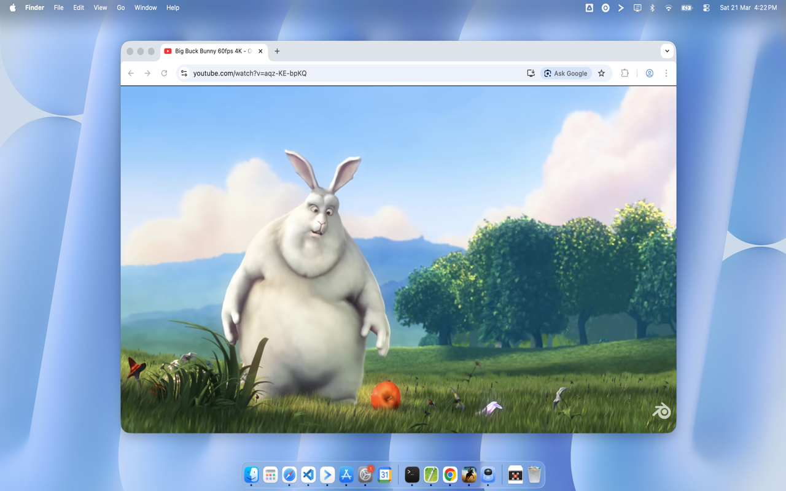Image resolution: width=786 pixels, height=491 pixels.
Task: Open Chrome's three-dot menu
Action: (666, 73)
